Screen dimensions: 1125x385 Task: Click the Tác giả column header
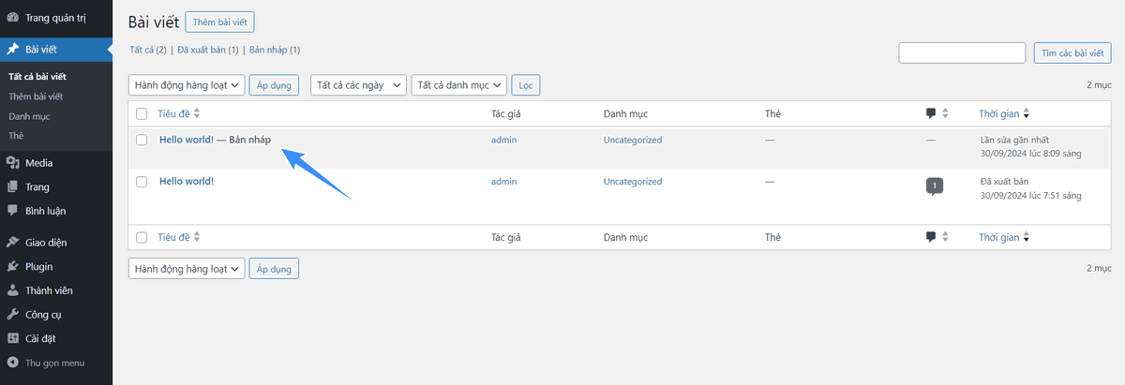pyautogui.click(x=506, y=113)
